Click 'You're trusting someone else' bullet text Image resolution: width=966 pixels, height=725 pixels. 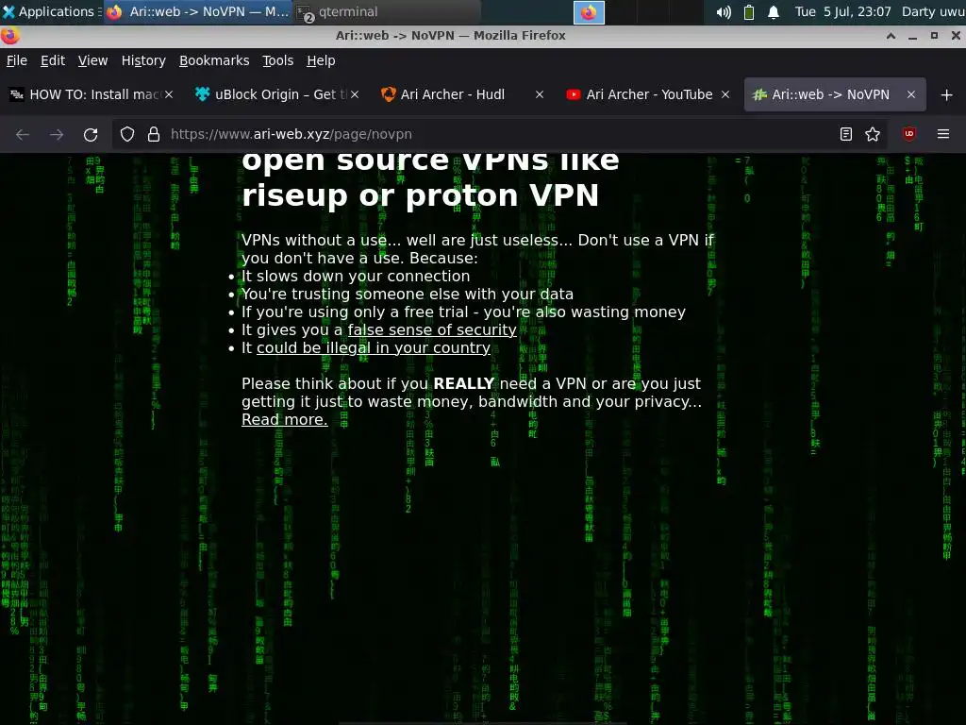(x=408, y=295)
